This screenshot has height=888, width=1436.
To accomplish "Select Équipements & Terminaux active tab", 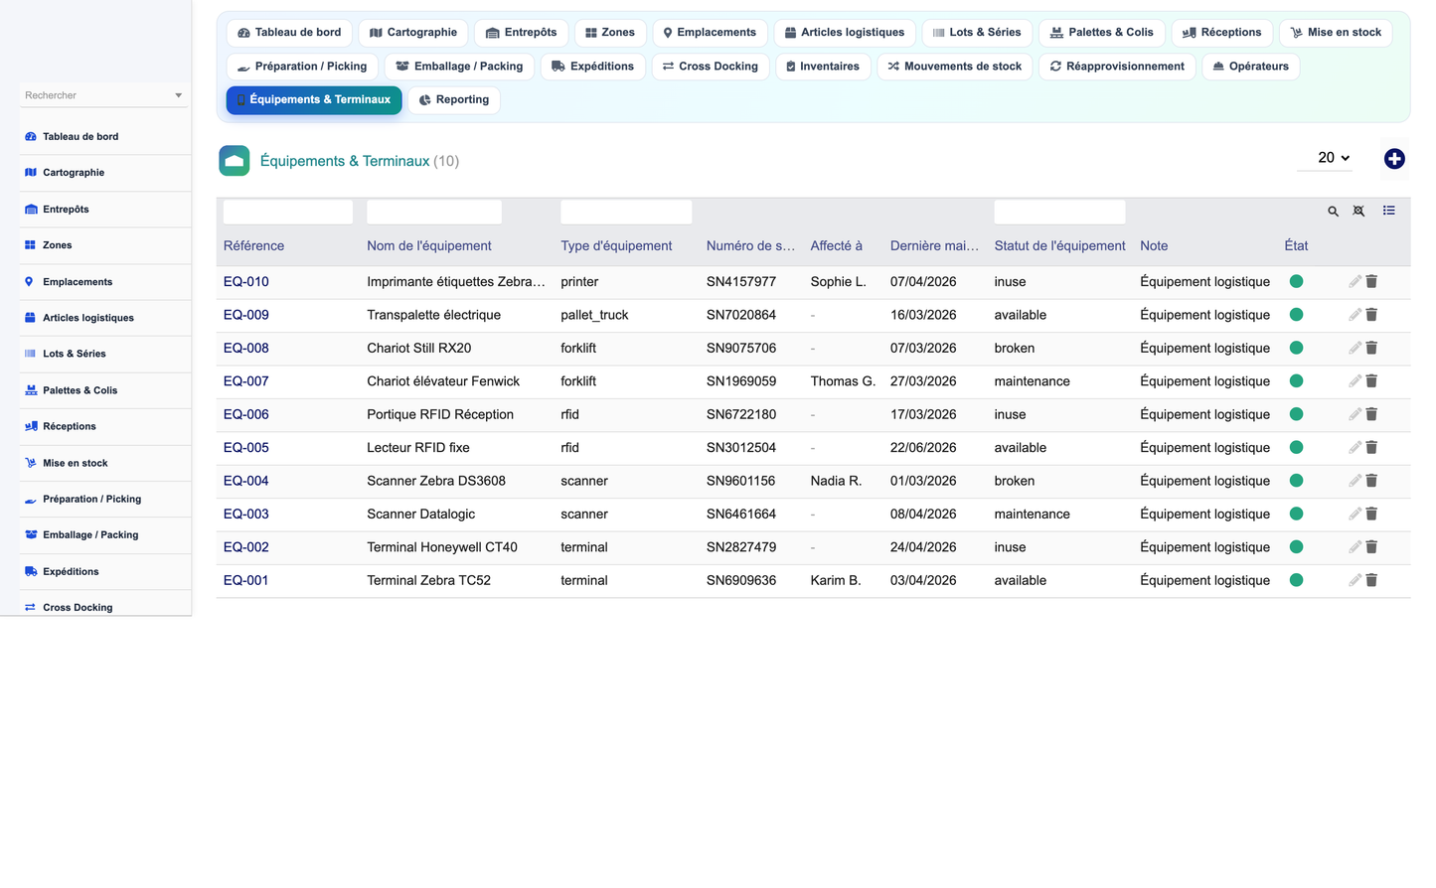I will pyautogui.click(x=314, y=100).
